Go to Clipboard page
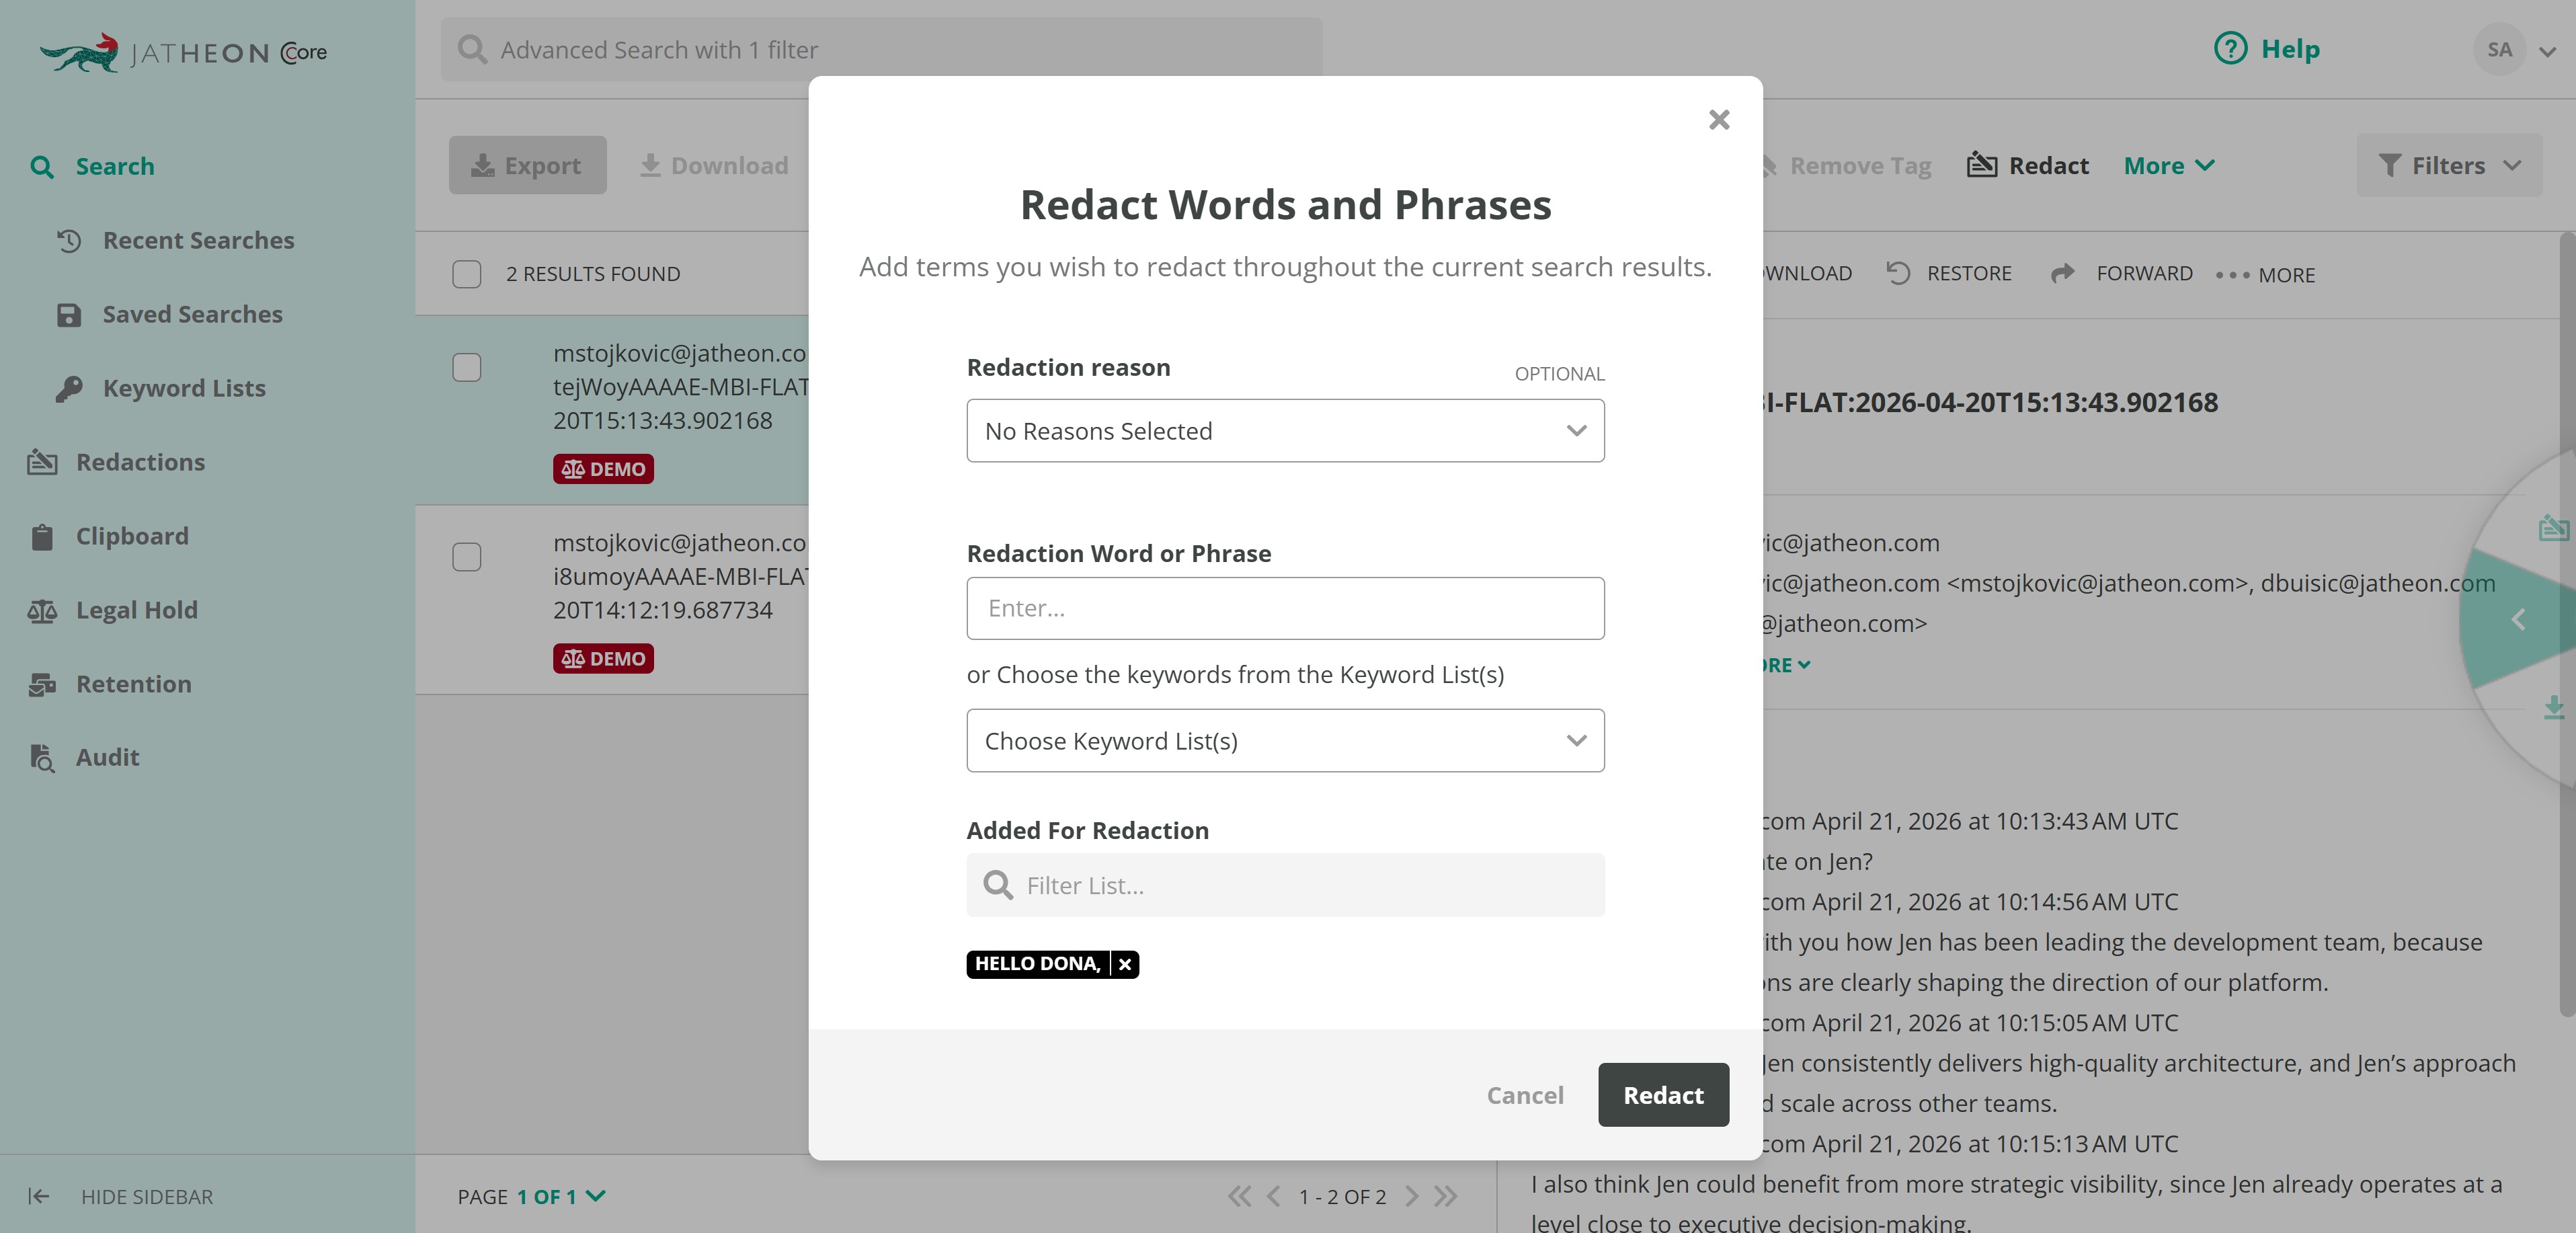The image size is (2576, 1233). tap(132, 536)
